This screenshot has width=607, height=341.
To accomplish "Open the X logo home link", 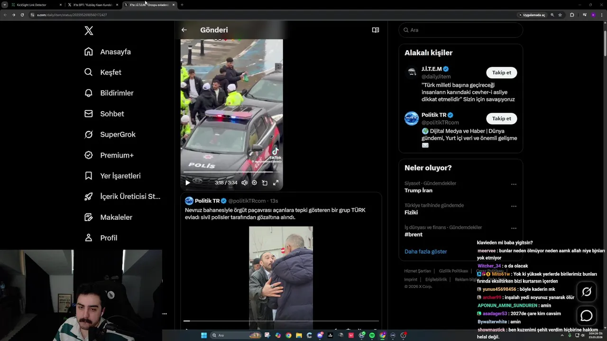I will tap(89, 31).
